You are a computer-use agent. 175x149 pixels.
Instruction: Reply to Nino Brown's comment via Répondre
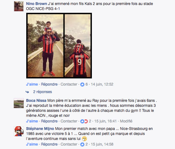click(x=49, y=84)
